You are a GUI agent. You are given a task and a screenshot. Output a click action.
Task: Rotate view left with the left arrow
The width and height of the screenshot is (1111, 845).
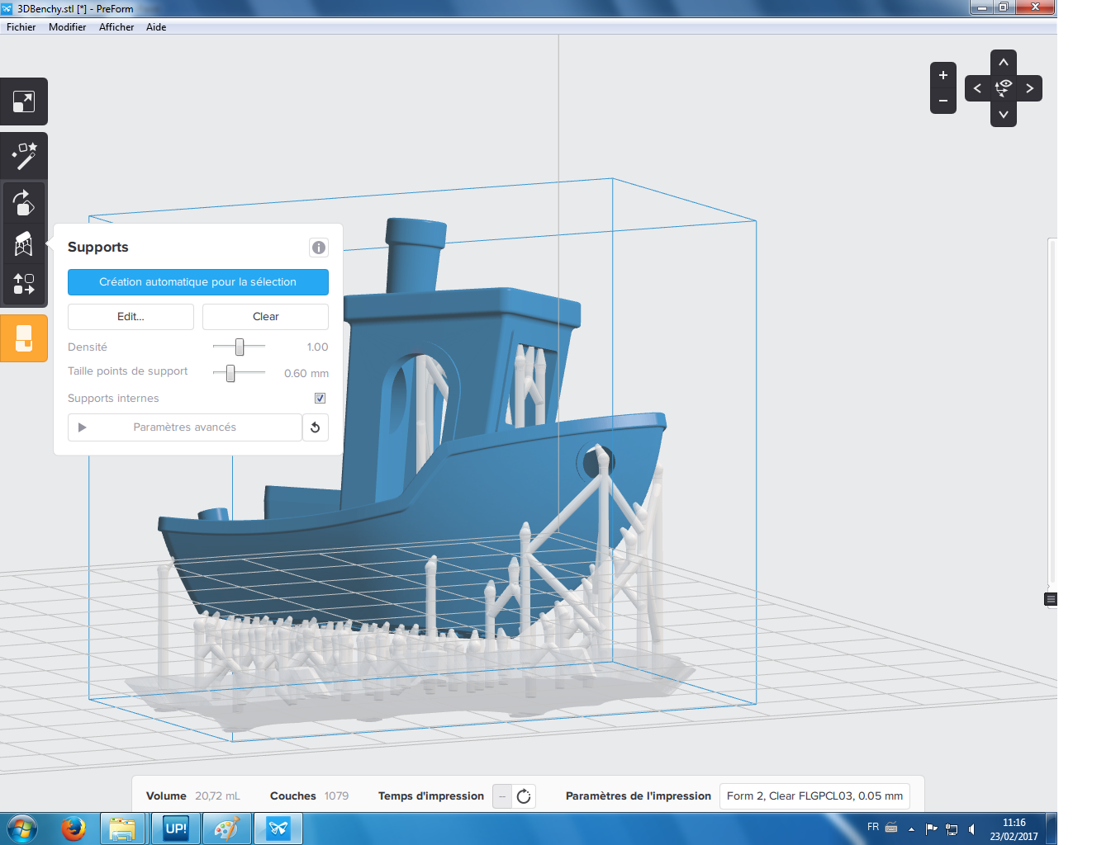pos(977,88)
